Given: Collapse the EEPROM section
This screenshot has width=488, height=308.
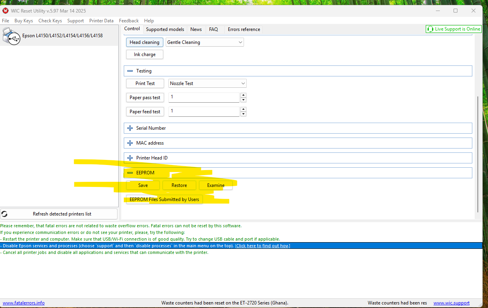Looking at the screenshot, I should (x=298, y=173).
